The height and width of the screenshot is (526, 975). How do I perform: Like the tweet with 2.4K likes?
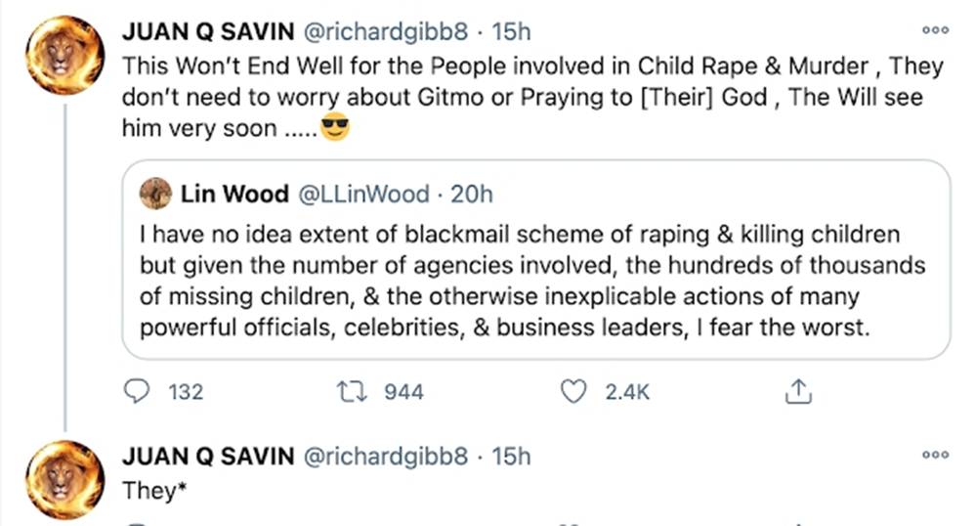576,392
